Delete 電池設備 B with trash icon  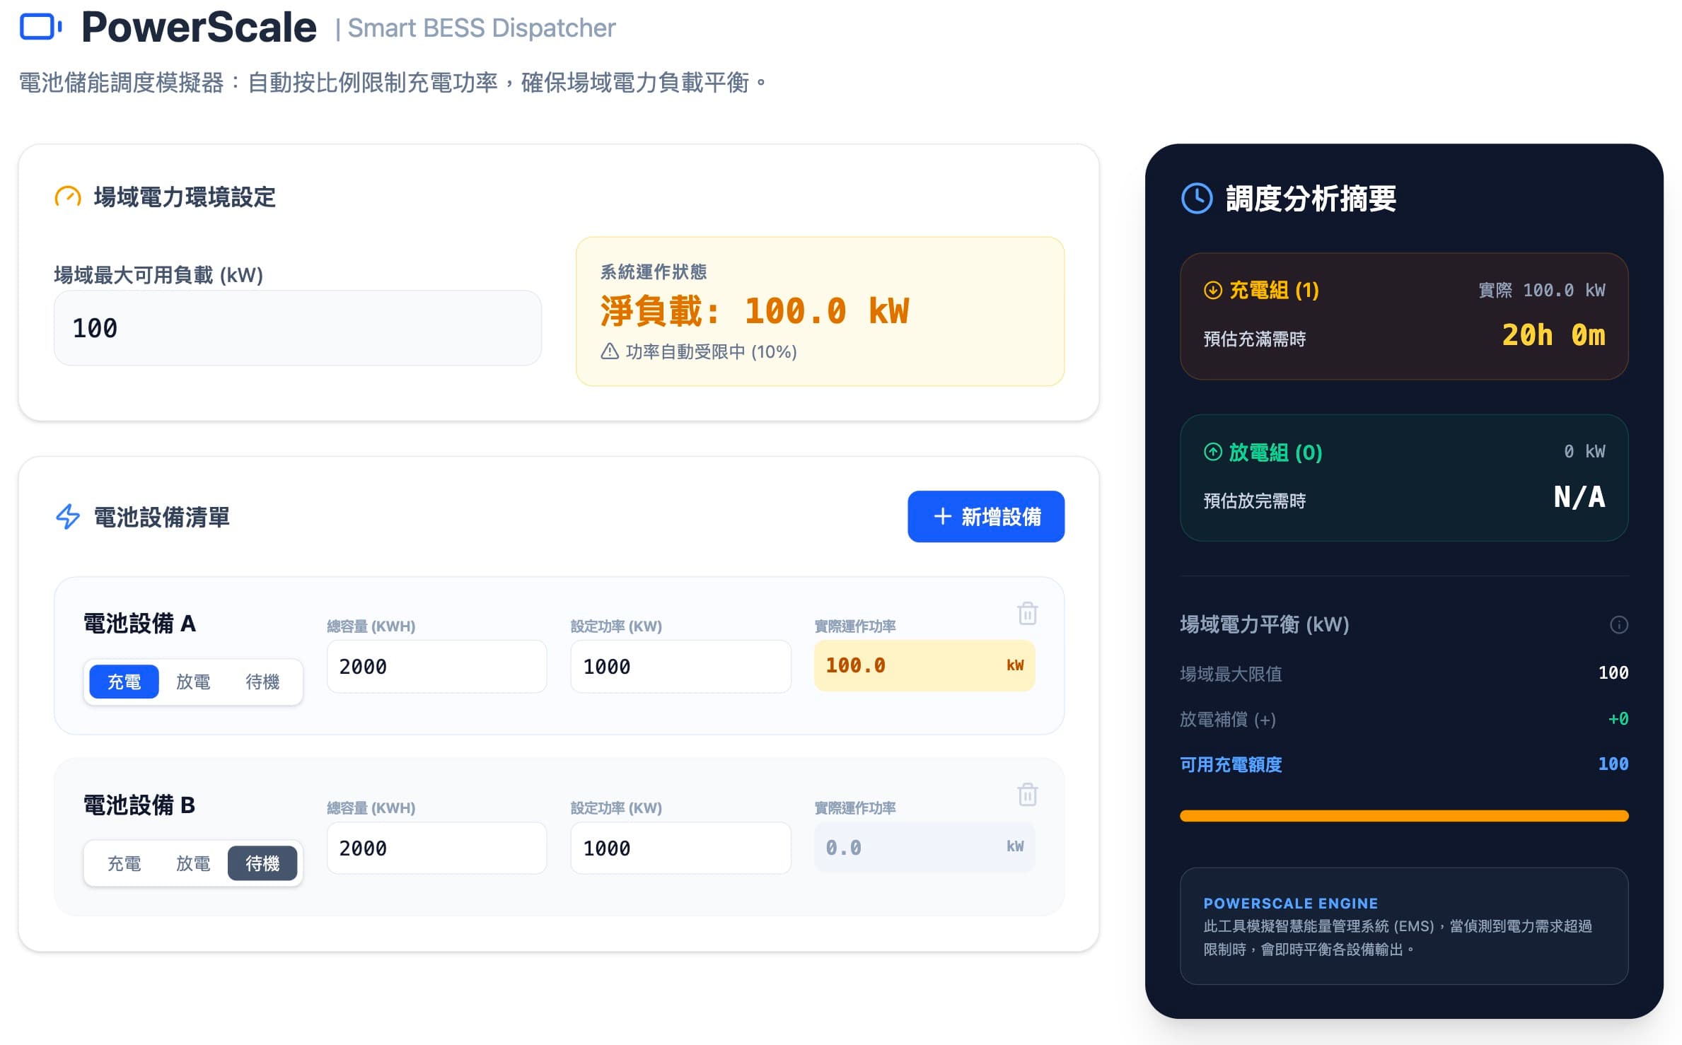coord(1027,795)
